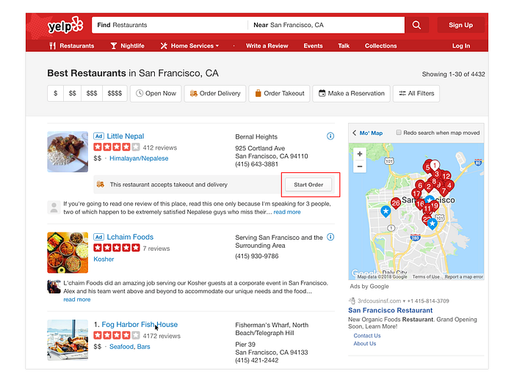Click the info icon for Little Nepal
Screen dimensions: 514x382
coord(330,136)
